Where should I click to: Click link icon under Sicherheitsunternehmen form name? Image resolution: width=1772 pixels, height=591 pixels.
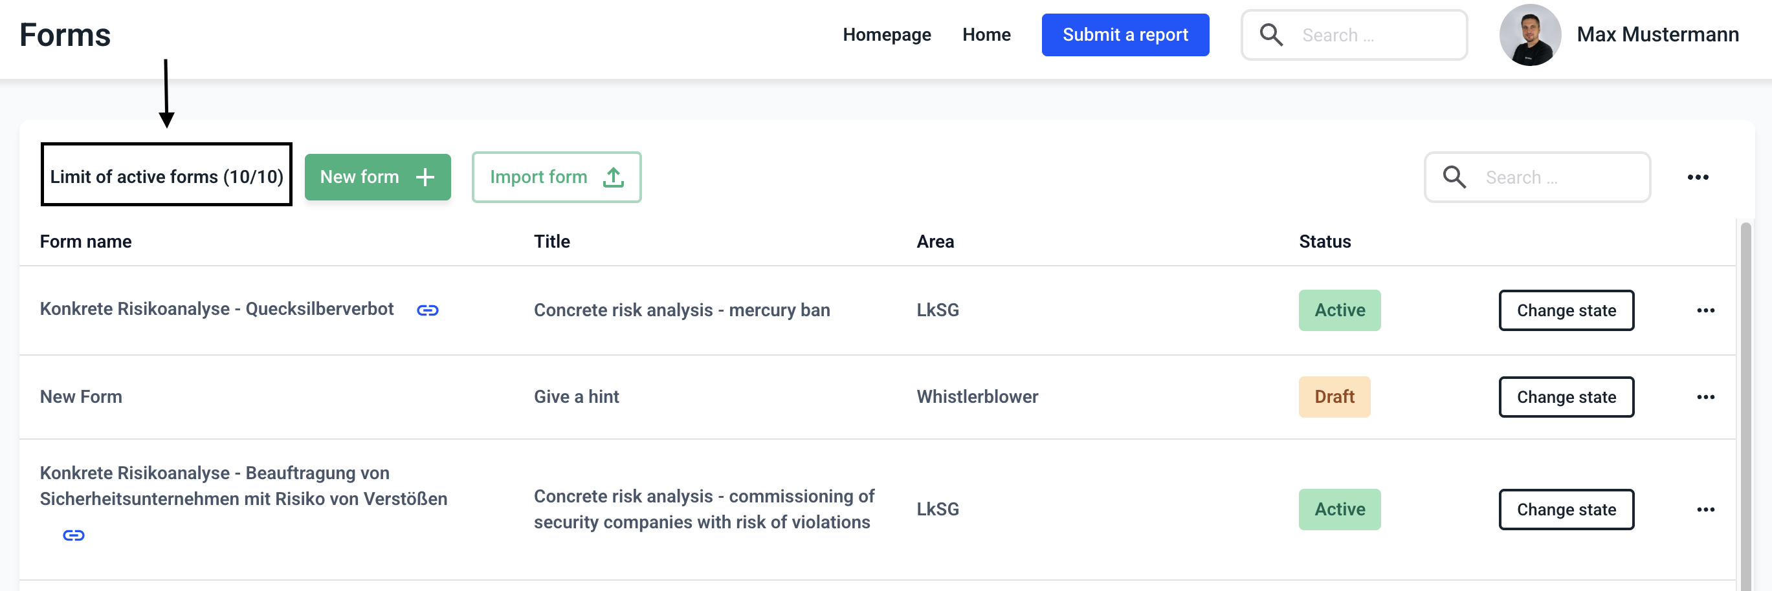[x=74, y=535]
